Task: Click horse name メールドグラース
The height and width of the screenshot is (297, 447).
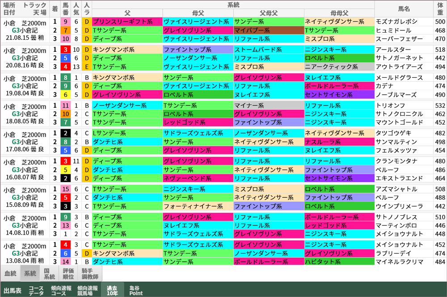Action: [399, 77]
